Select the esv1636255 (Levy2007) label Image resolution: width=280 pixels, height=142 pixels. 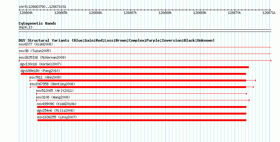point(57,117)
